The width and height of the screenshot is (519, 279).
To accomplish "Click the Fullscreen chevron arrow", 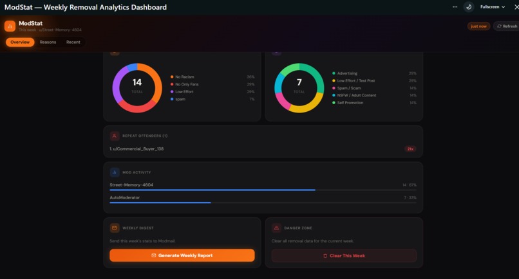I will click(503, 7).
